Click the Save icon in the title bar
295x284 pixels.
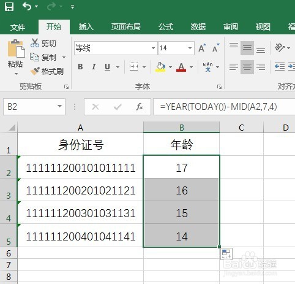[x=9, y=7]
